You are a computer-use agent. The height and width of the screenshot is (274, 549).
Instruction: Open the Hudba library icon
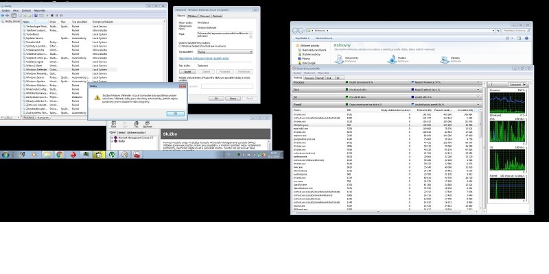click(x=390, y=60)
